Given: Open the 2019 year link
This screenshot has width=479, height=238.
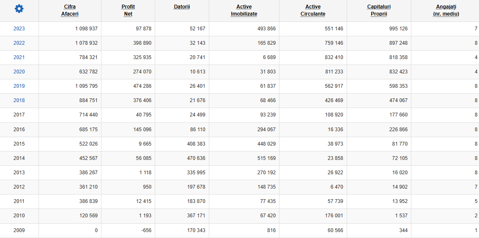Looking at the screenshot, I should (19, 86).
